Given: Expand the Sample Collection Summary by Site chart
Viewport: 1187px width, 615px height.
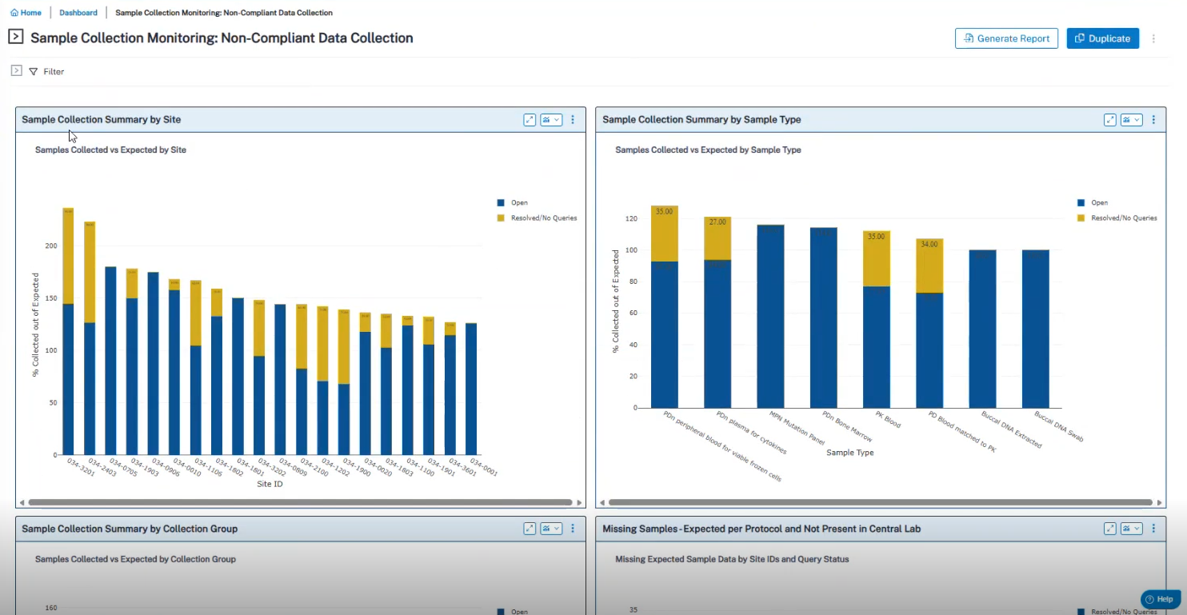Looking at the screenshot, I should click(x=529, y=119).
